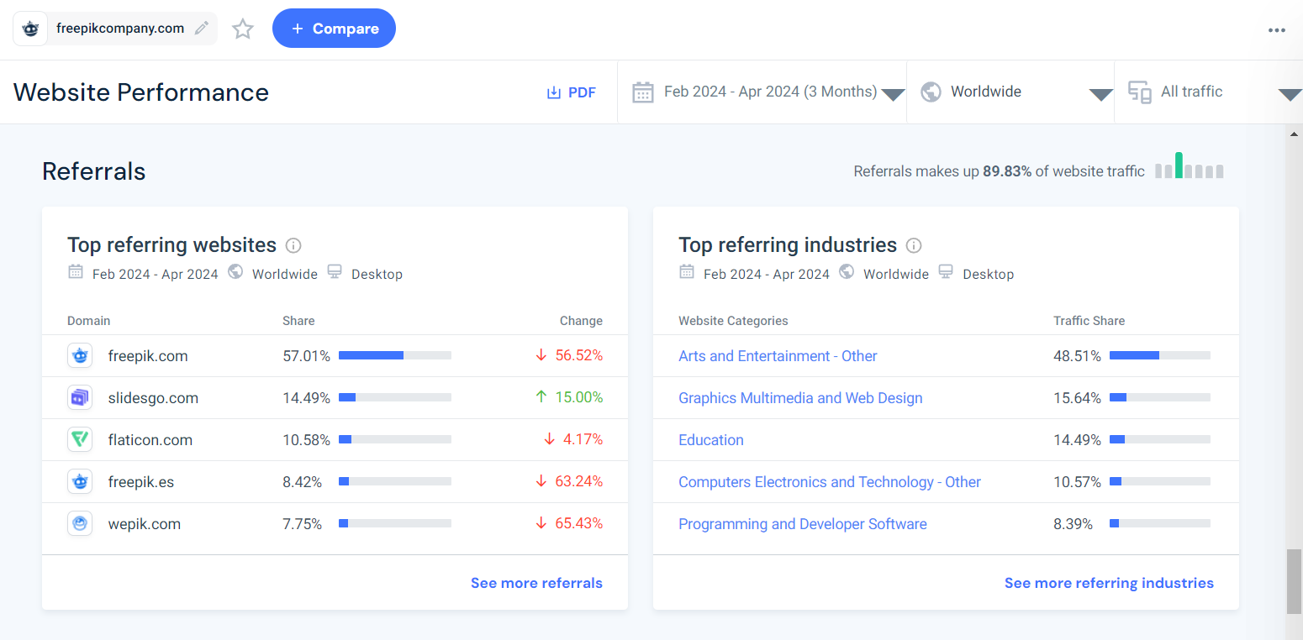Viewport: 1303px width, 640px height.
Task: Click the Compare button
Action: tap(334, 29)
